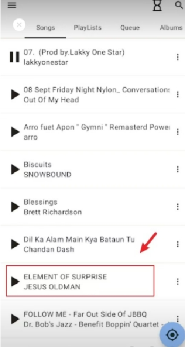Open three-dot menu for ELEMENT OF SURPRISE

pos(177,282)
